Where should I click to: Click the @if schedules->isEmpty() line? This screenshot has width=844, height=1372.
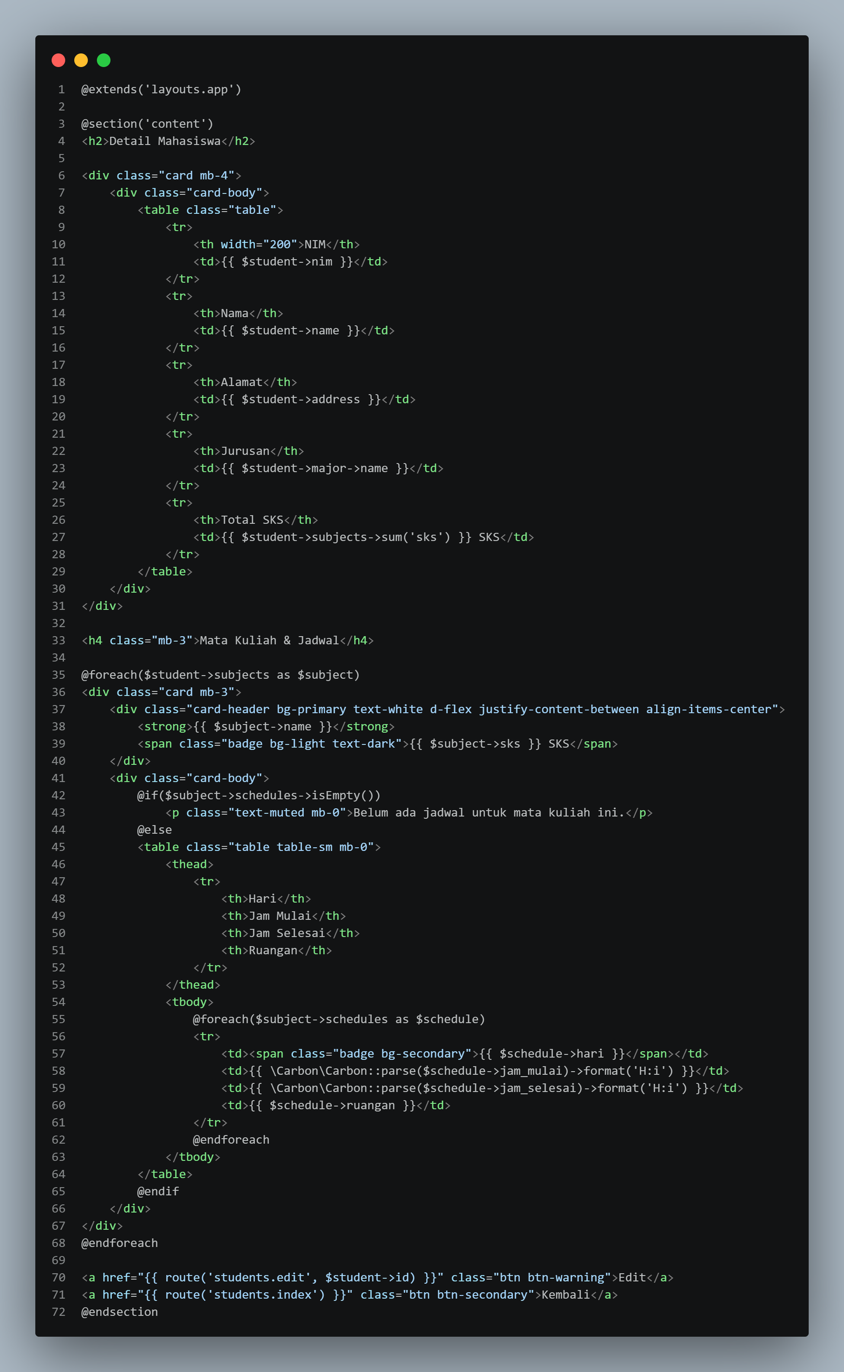(259, 796)
